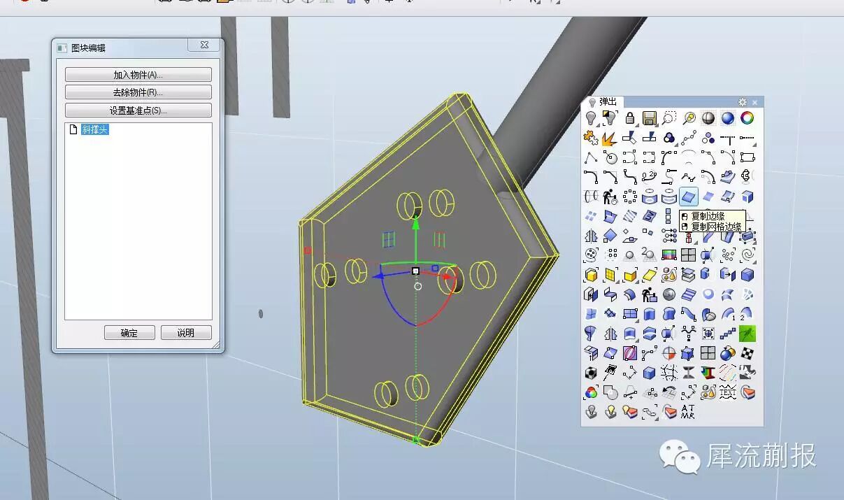844x500 pixels.
Task: Open the color wheel icon
Action: tap(747, 118)
